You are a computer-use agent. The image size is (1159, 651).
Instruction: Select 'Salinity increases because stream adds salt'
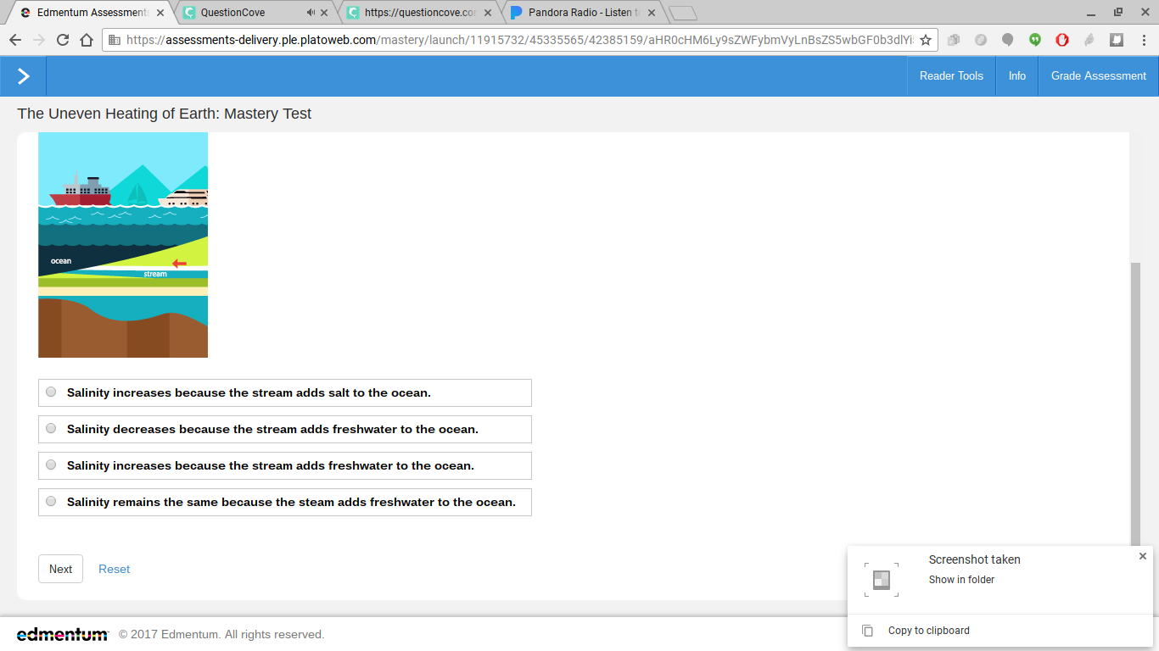point(285,393)
